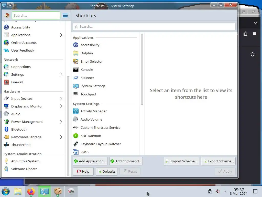Select KRunner in shortcuts list
Screen dimensions: 262x197
105,78
